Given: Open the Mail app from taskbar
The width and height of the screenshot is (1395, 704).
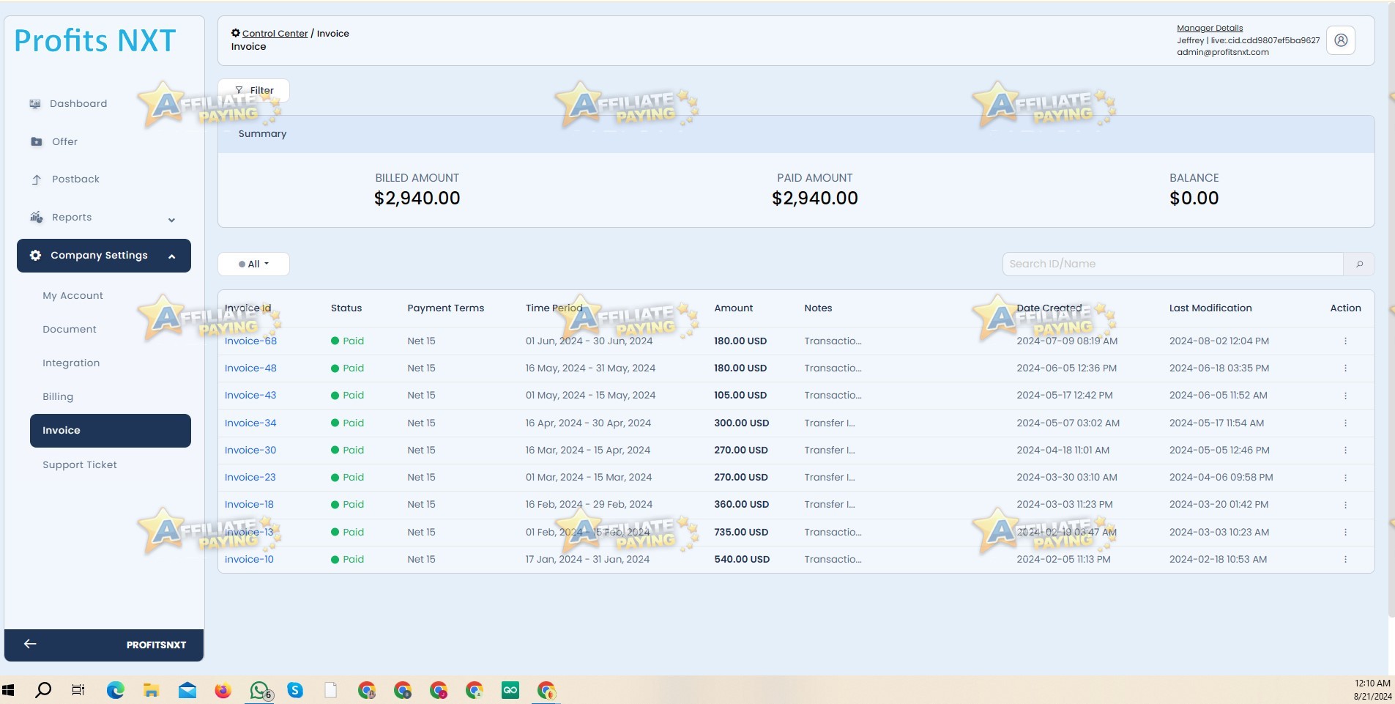Looking at the screenshot, I should (187, 690).
